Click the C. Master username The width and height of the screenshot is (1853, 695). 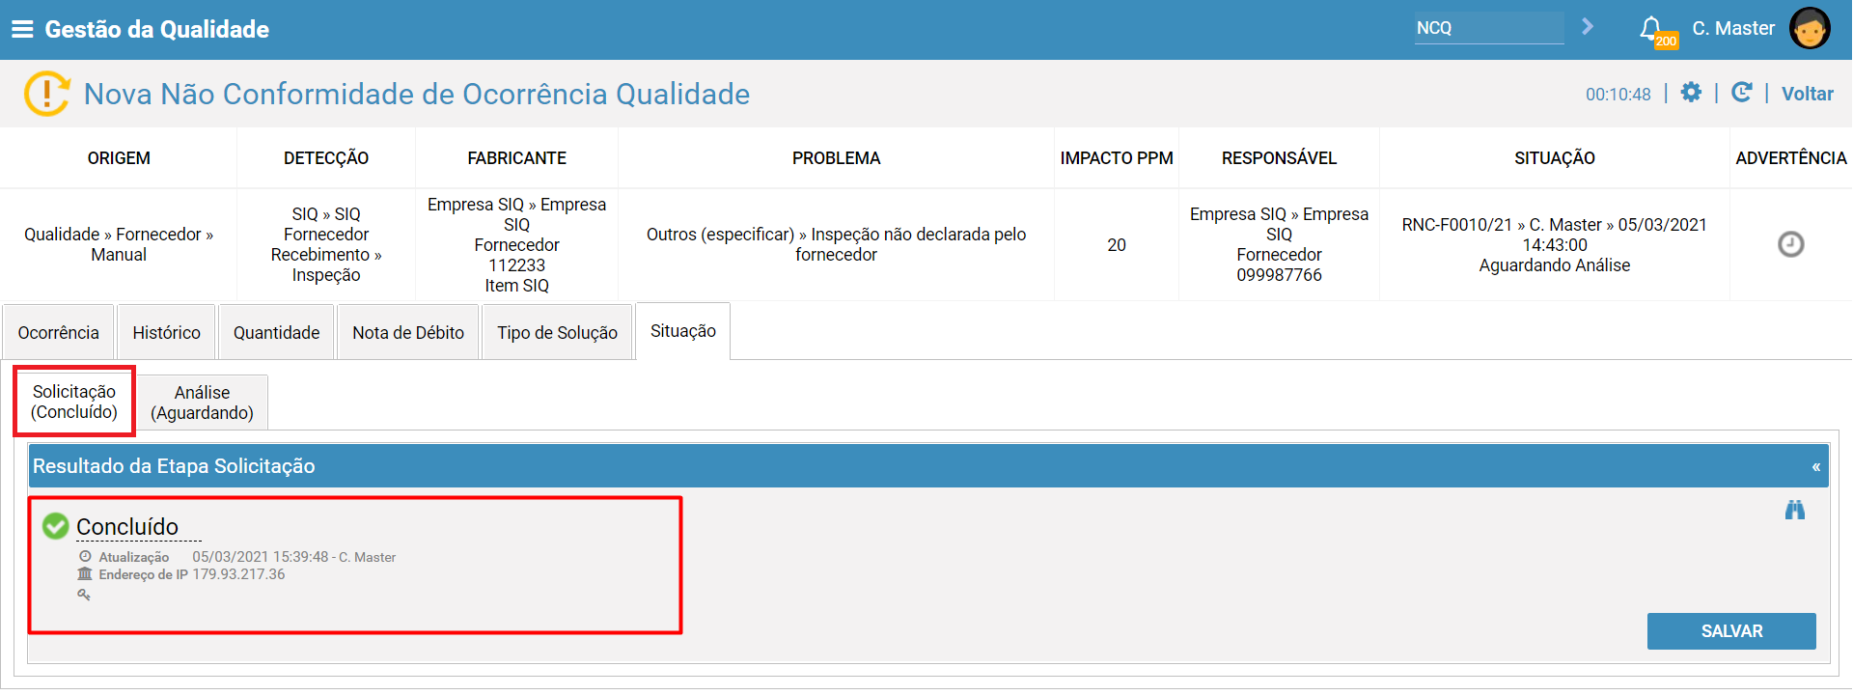(x=1733, y=28)
